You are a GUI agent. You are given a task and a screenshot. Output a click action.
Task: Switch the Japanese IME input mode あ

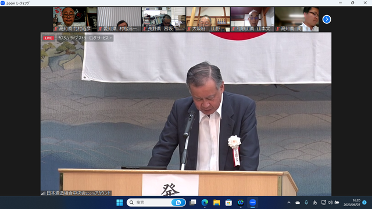tap(315, 203)
